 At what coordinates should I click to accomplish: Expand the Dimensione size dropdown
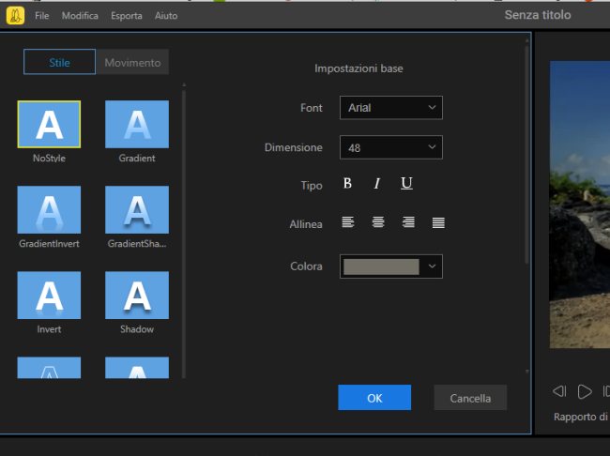pos(390,147)
